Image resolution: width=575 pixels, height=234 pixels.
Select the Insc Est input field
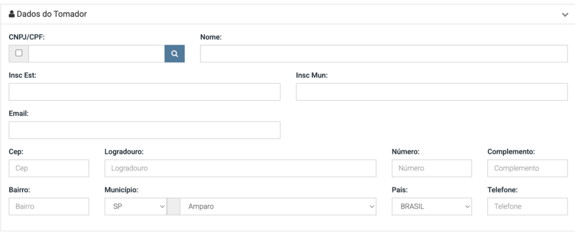[x=144, y=92]
